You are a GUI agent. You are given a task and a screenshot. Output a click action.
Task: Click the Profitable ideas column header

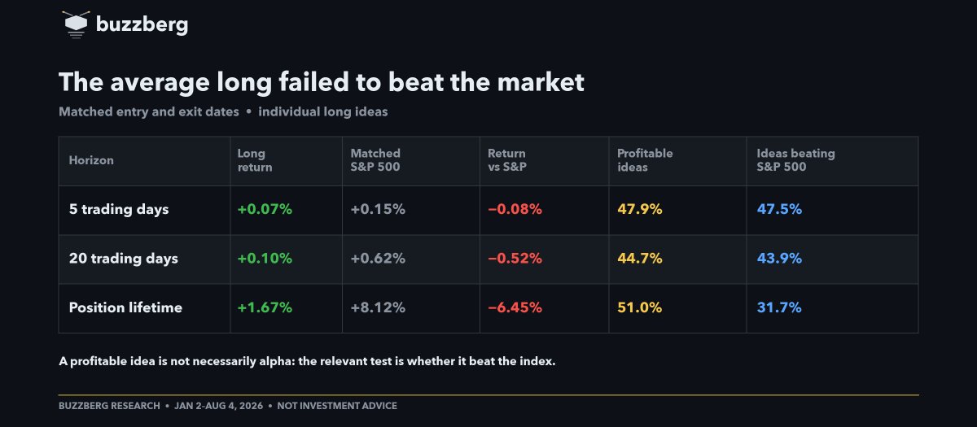[x=645, y=160]
